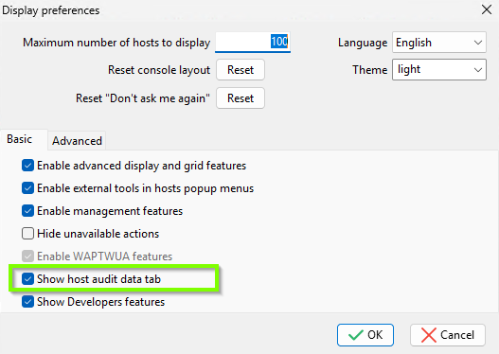This screenshot has width=499, height=354.
Task: Click the "Theme" label
Action: pos(370,70)
